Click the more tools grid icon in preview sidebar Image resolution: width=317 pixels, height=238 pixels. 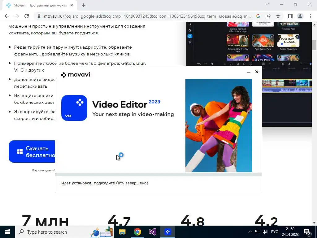(x=190, y=42)
